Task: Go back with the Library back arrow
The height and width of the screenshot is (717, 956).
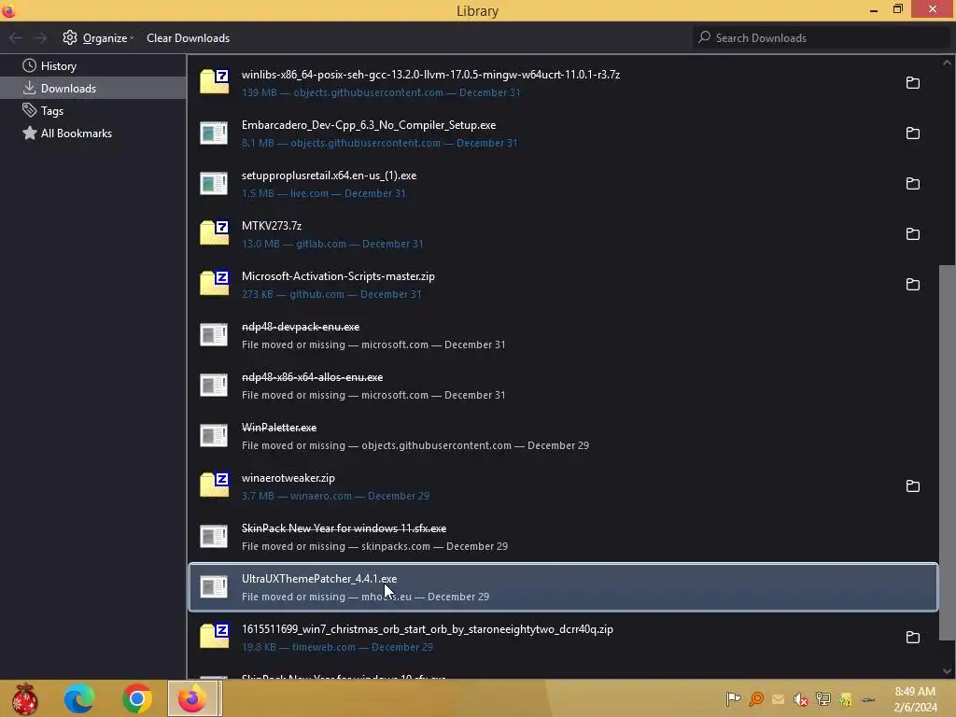Action: 16,37
